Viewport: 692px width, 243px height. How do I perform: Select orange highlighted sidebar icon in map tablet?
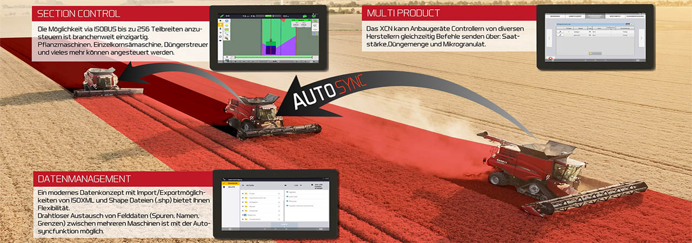[x=221, y=25]
